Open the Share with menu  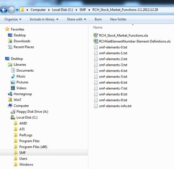pyautogui.click(x=76, y=19)
